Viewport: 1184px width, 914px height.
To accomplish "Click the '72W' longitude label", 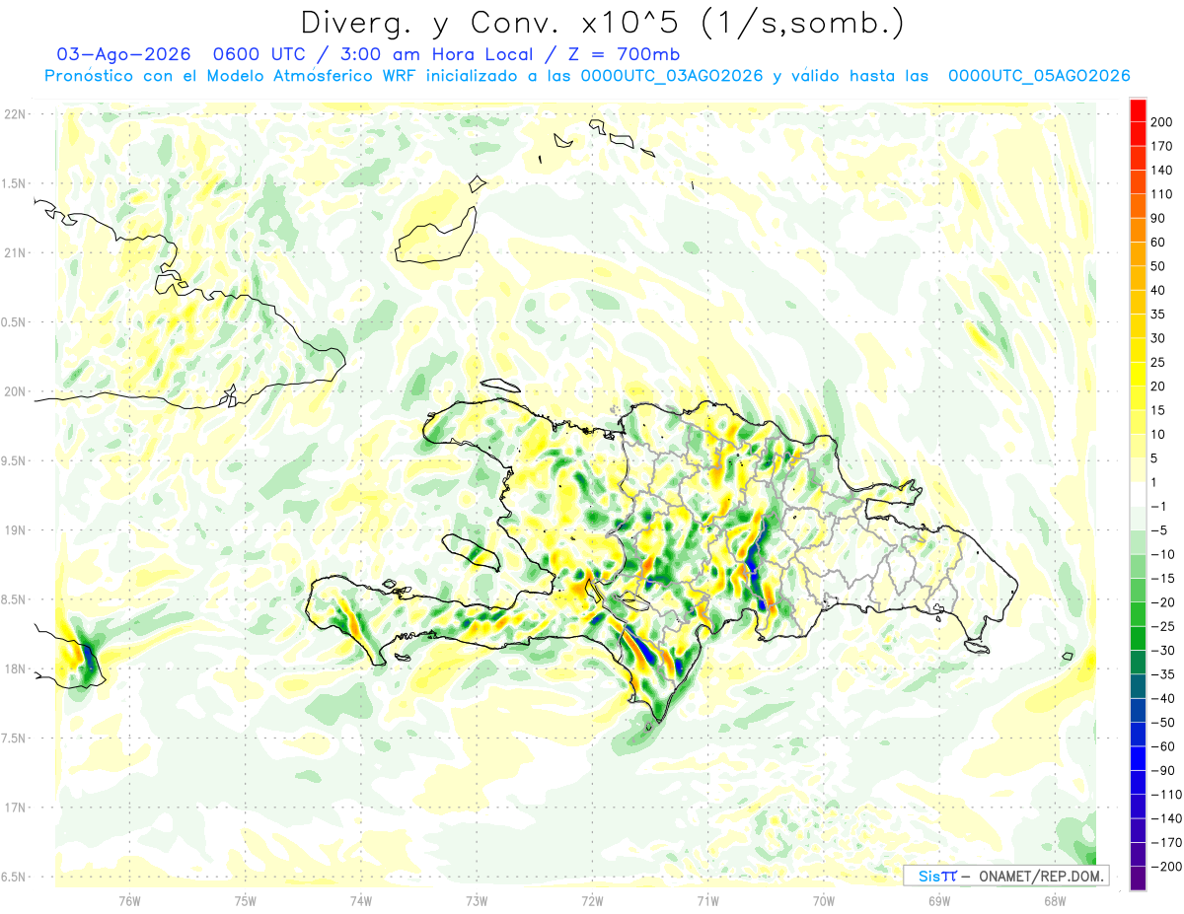I will 592,901.
